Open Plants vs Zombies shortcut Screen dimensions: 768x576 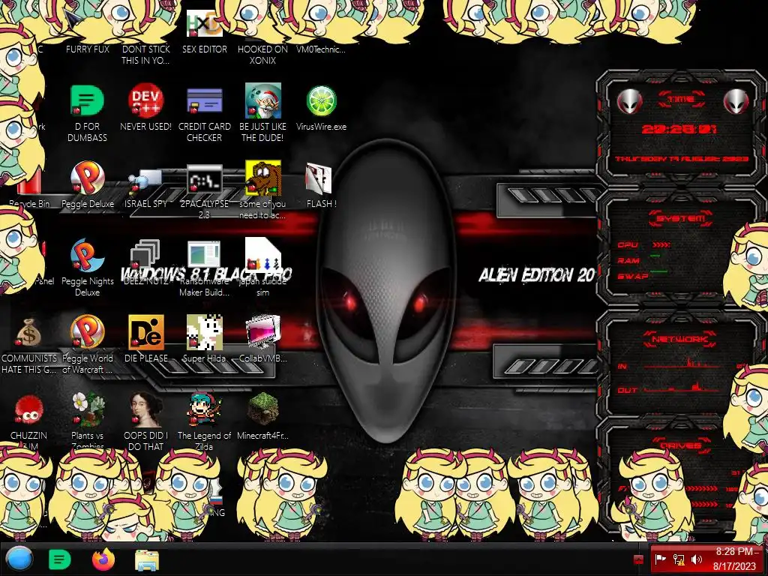(x=87, y=409)
